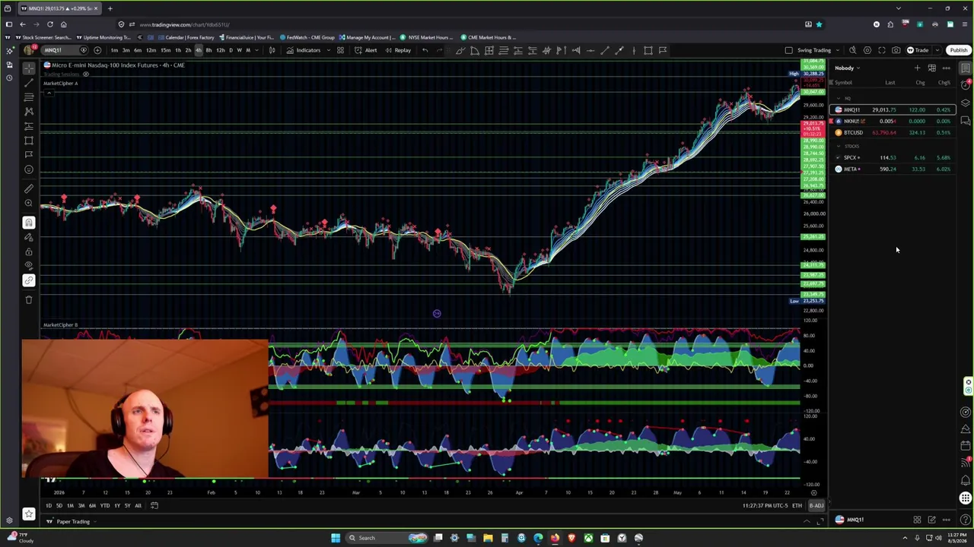Select the 4h timeframe button
Screen dimensions: 974x547
click(199, 50)
